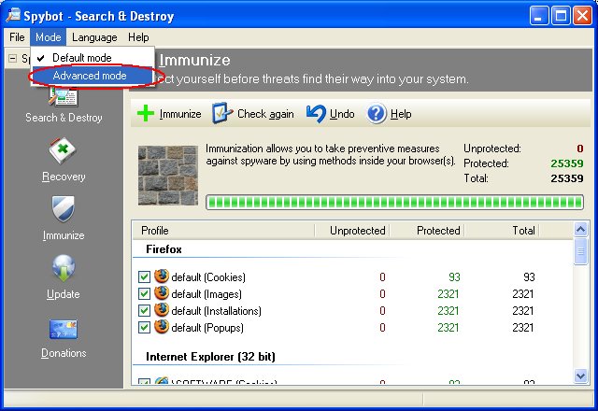Click the stone wall immunization image
The height and width of the screenshot is (411, 598).
point(168,176)
